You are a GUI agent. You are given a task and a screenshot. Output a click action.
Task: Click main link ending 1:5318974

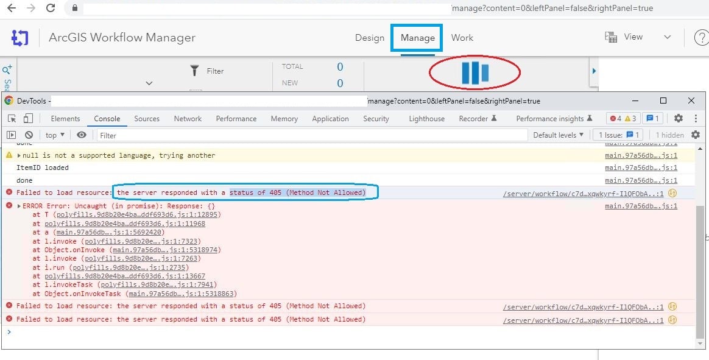point(164,250)
